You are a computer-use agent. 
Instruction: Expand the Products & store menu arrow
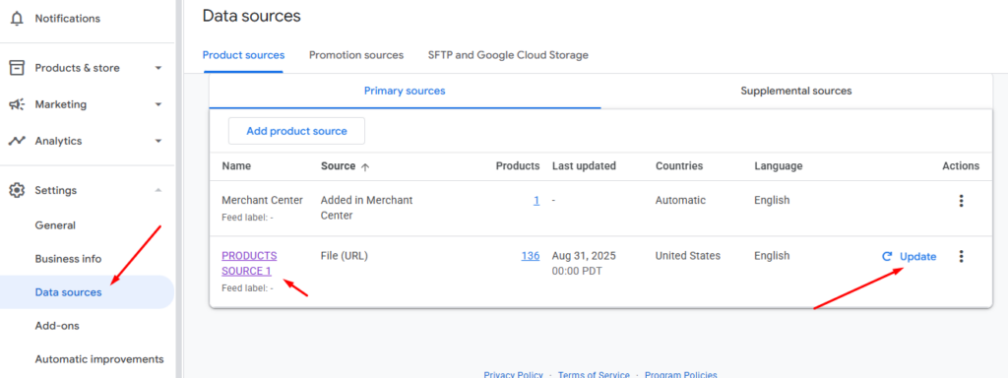(x=158, y=68)
